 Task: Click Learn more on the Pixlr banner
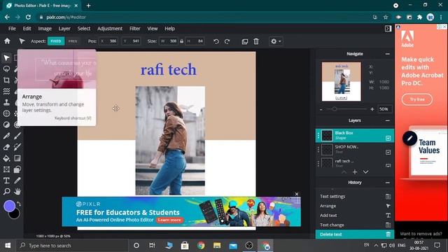pyautogui.click(x=169, y=220)
